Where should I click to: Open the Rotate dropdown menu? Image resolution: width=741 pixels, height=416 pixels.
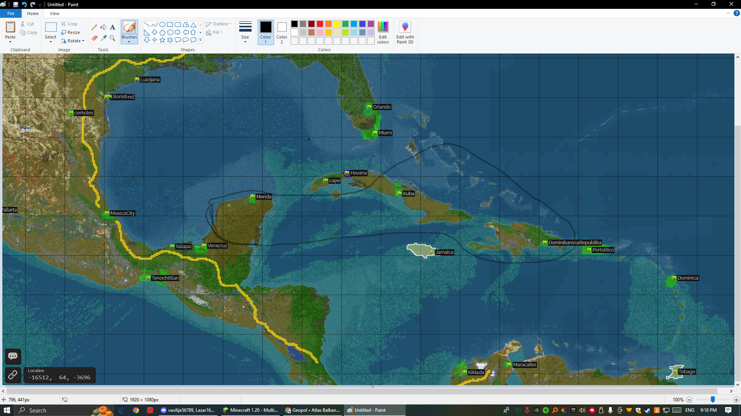point(73,41)
